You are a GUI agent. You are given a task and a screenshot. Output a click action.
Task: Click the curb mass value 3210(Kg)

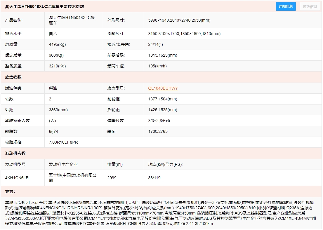click(x=57, y=66)
